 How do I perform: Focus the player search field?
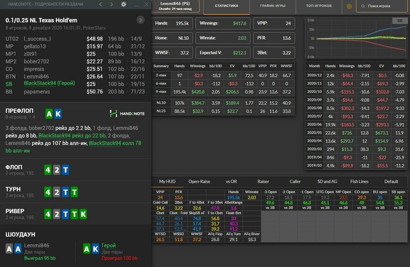tap(381, 6)
